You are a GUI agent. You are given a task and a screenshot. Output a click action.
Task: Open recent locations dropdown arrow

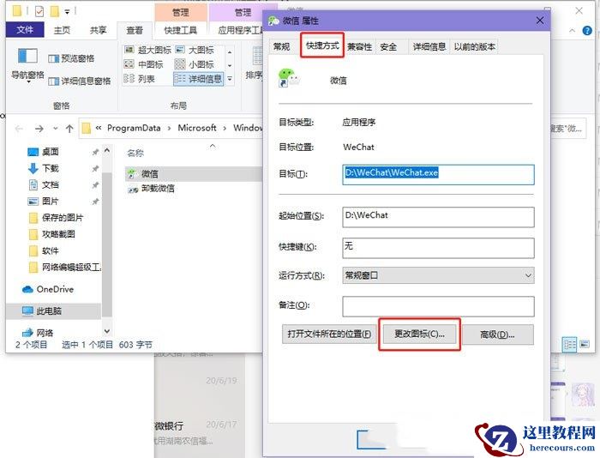tap(56, 129)
